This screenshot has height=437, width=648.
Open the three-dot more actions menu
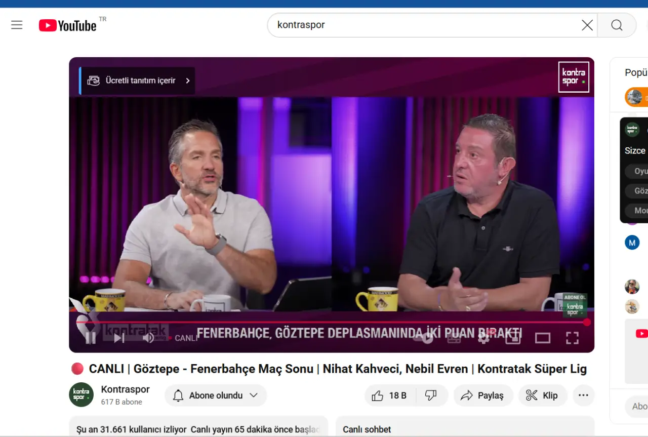(x=583, y=395)
